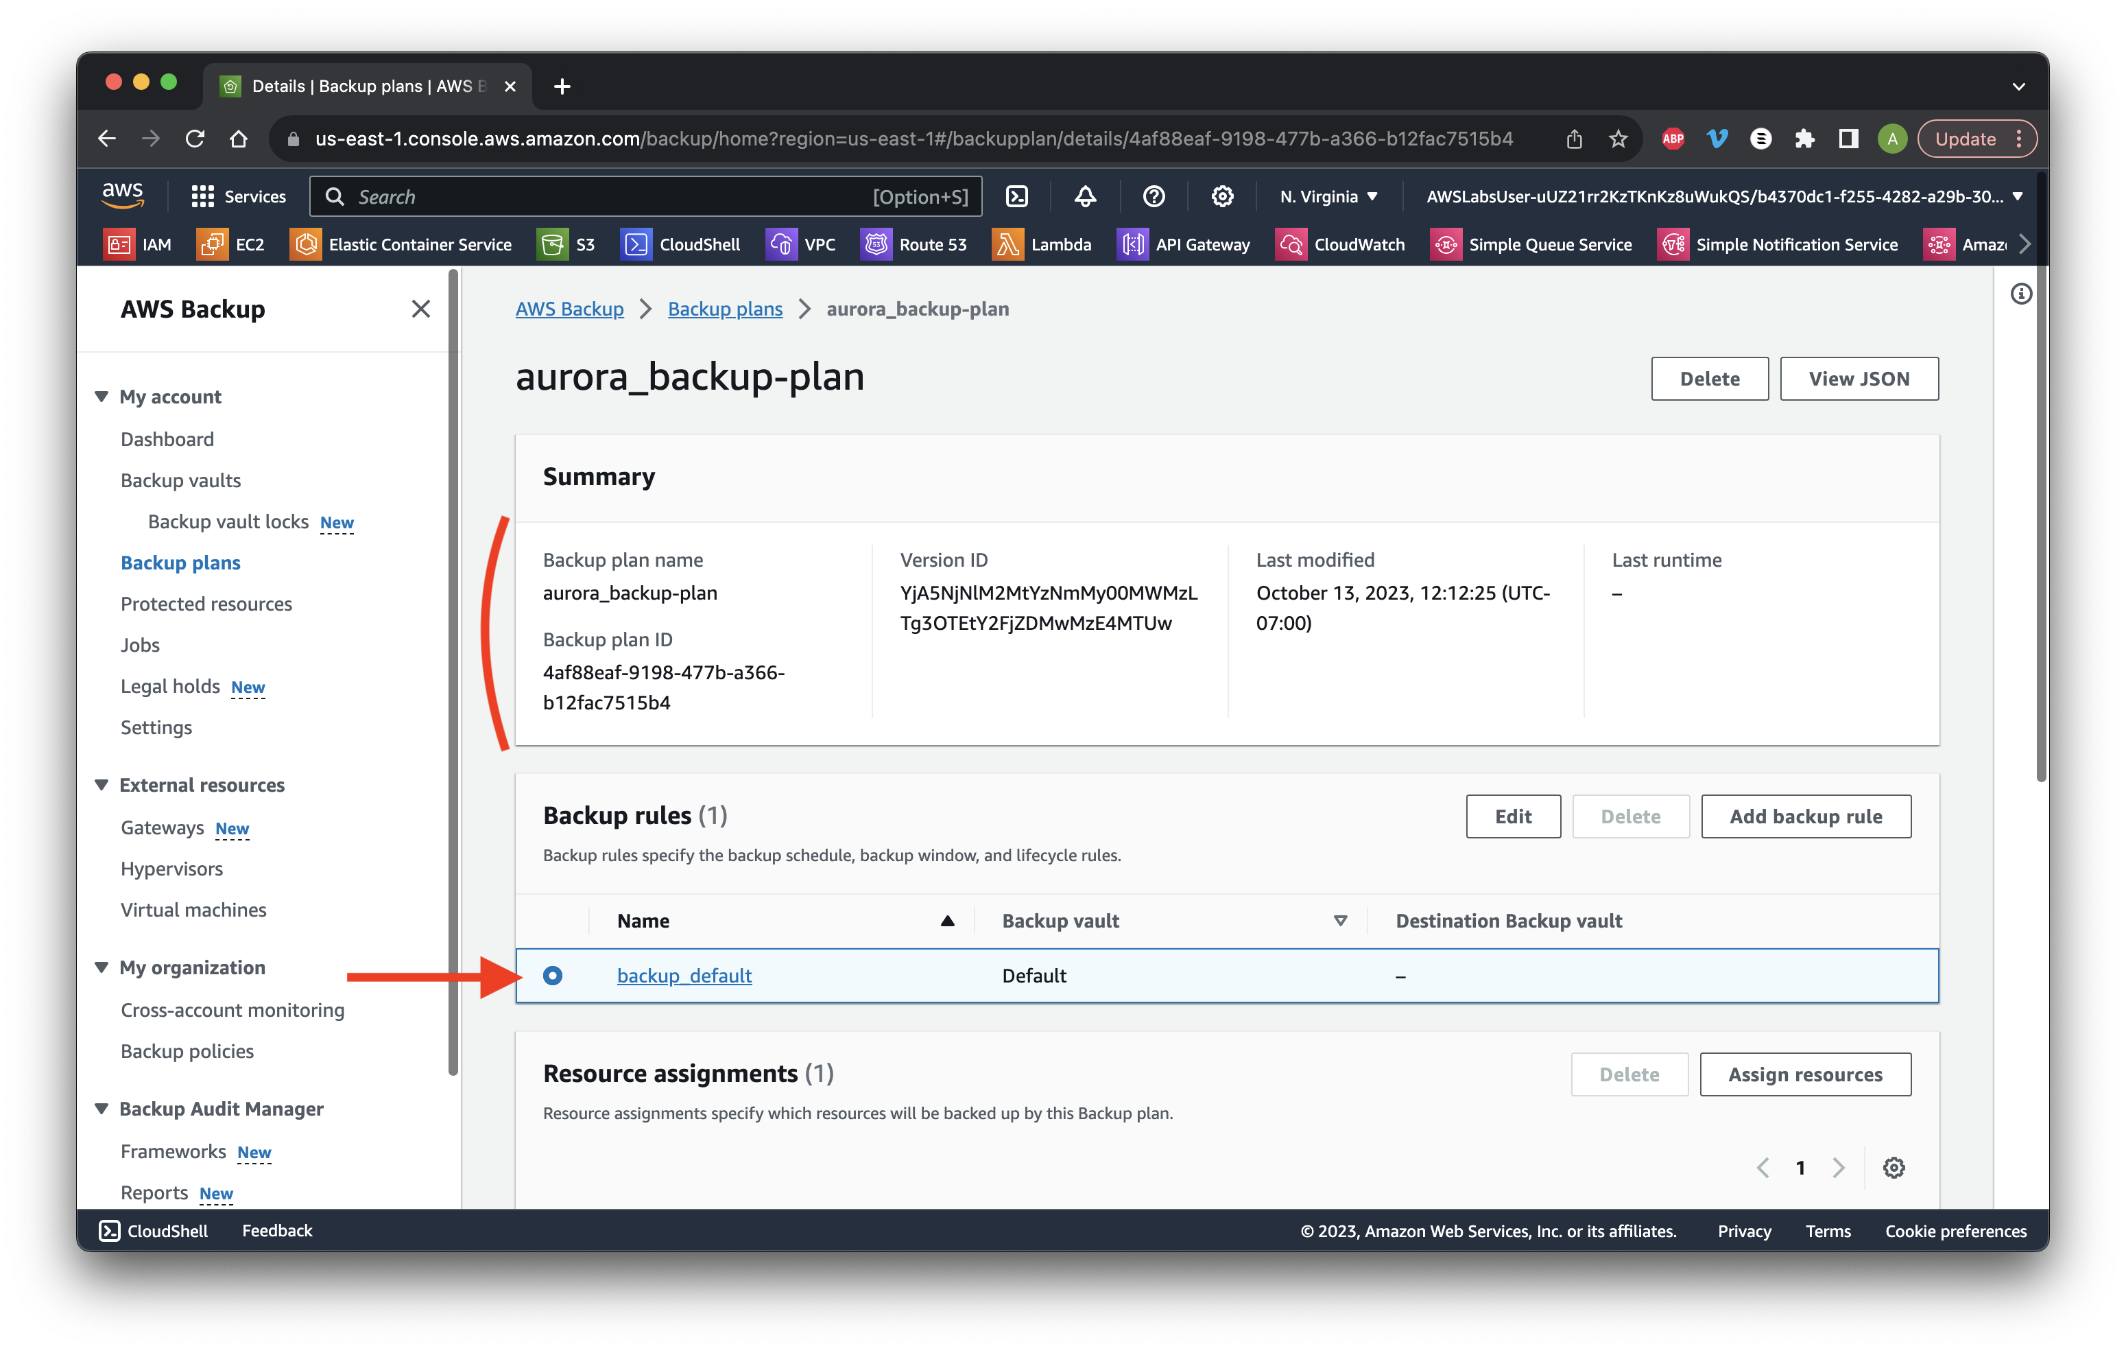Collapse the Backup Audit Manager section
Viewport: 2126px width, 1353px height.
101,1108
